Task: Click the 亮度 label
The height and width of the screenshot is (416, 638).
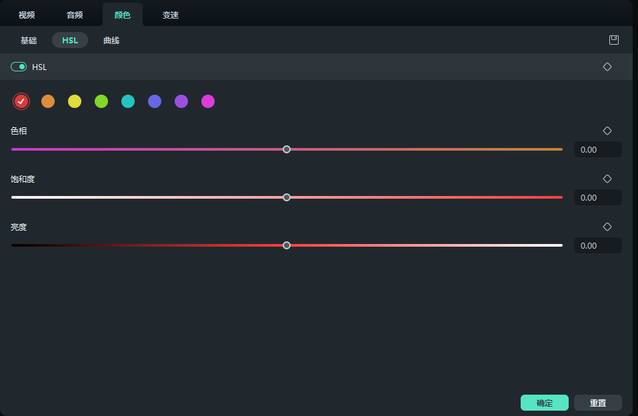Action: pyautogui.click(x=19, y=227)
